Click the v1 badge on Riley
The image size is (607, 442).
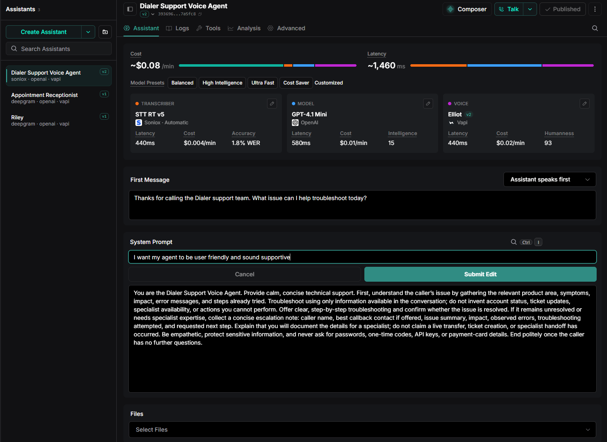click(104, 116)
